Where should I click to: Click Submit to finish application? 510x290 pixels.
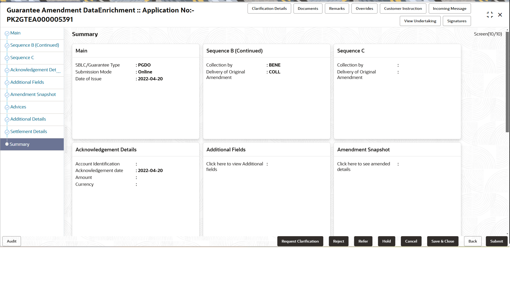coord(496,241)
